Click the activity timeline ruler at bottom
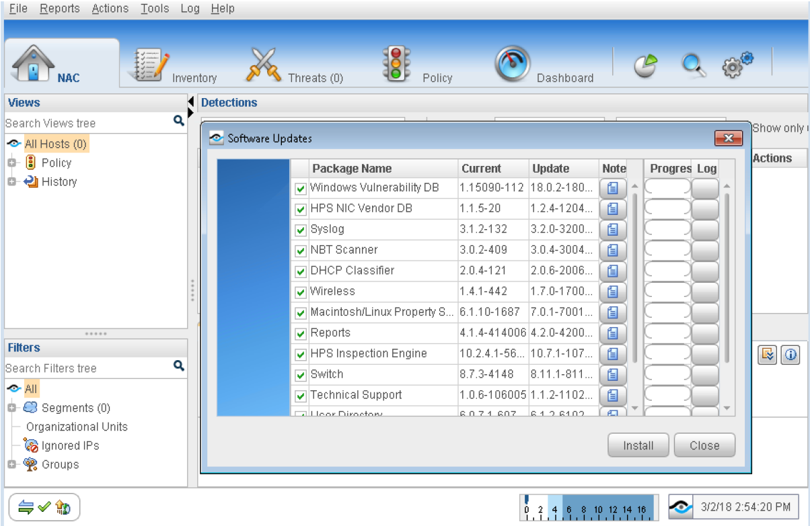 point(589,508)
